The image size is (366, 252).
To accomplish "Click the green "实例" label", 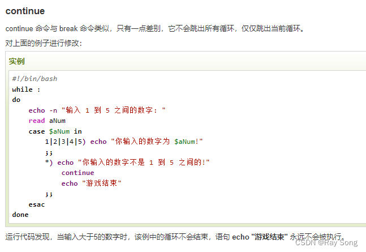I will click(16, 61).
